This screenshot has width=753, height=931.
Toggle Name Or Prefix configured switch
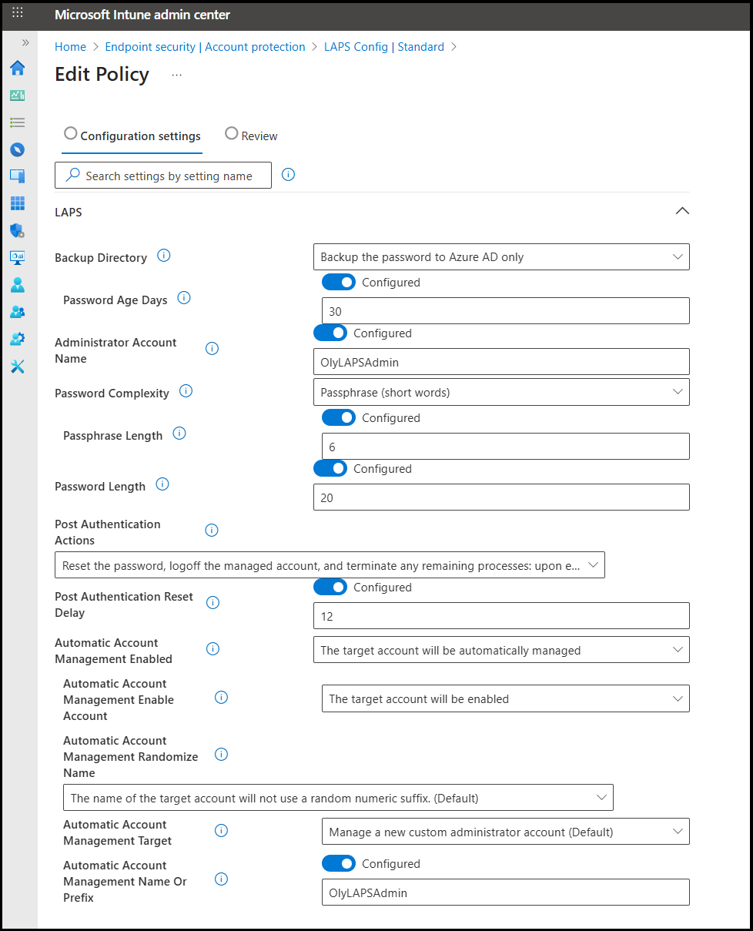point(339,864)
